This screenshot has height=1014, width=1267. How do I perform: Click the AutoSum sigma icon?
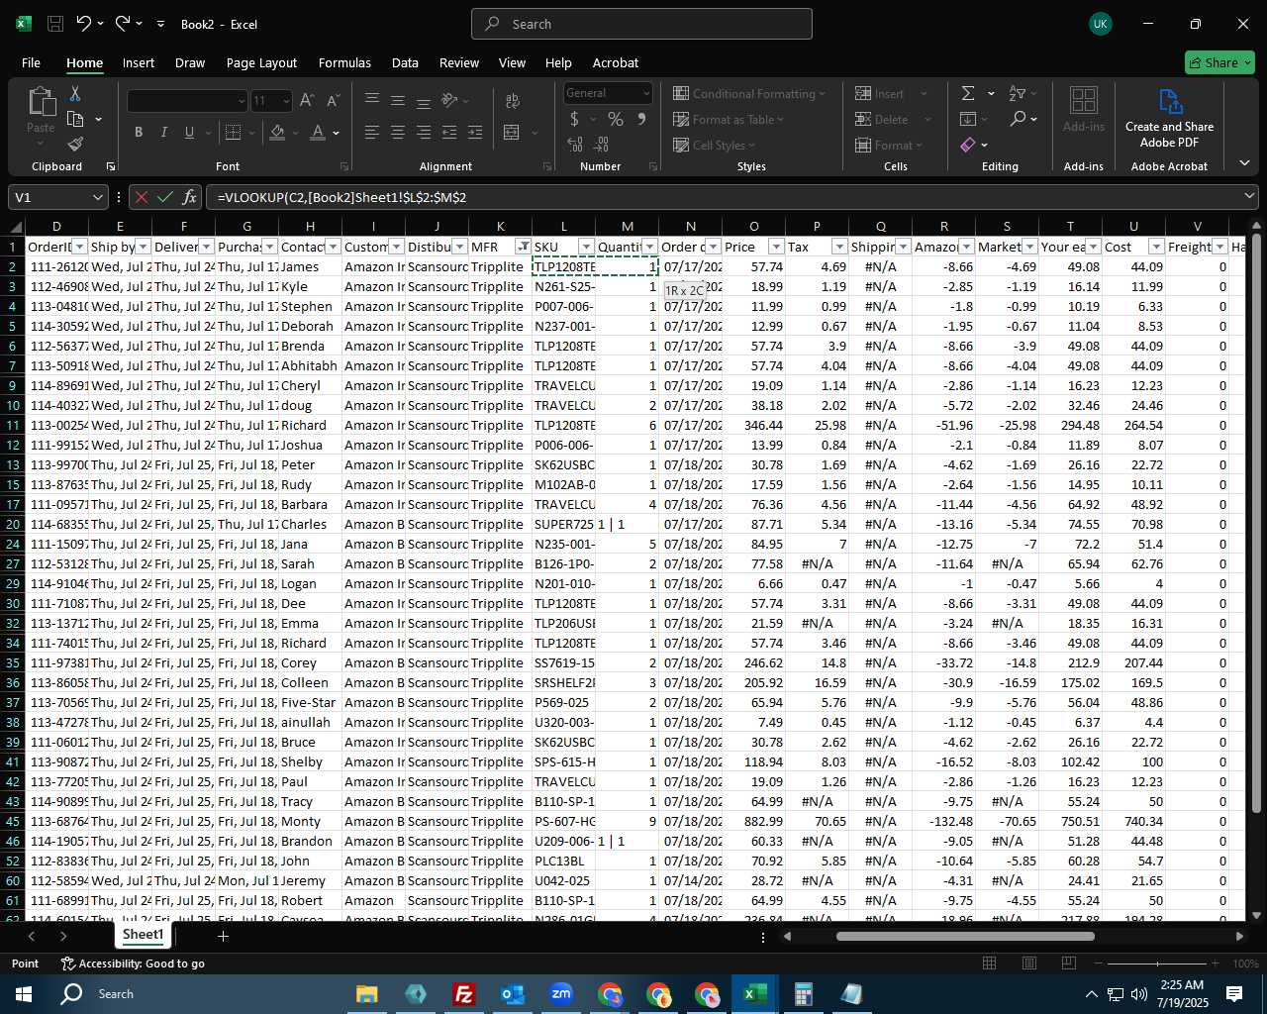[x=968, y=93]
